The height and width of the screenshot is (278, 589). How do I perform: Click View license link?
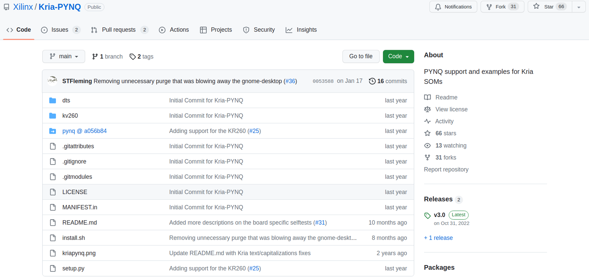[451, 110]
